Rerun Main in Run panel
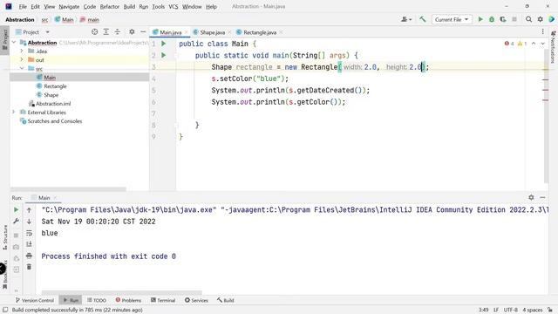This screenshot has height=314, width=558. click(16, 210)
